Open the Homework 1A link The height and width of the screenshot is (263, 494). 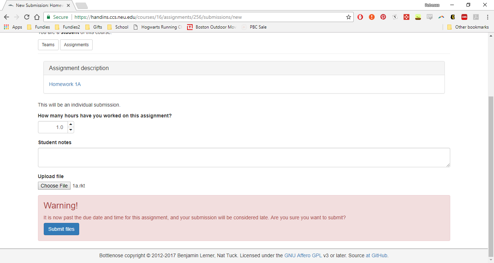coord(65,84)
